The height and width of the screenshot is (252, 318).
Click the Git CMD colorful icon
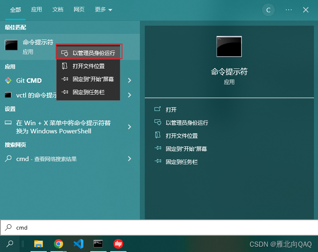[8, 81]
